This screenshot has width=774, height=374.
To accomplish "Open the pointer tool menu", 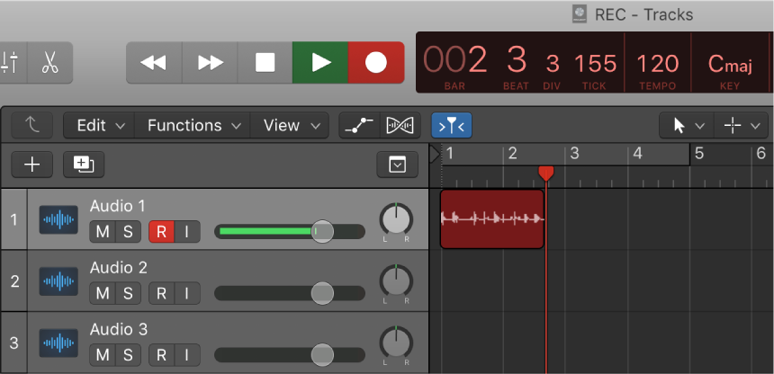I will coord(687,126).
